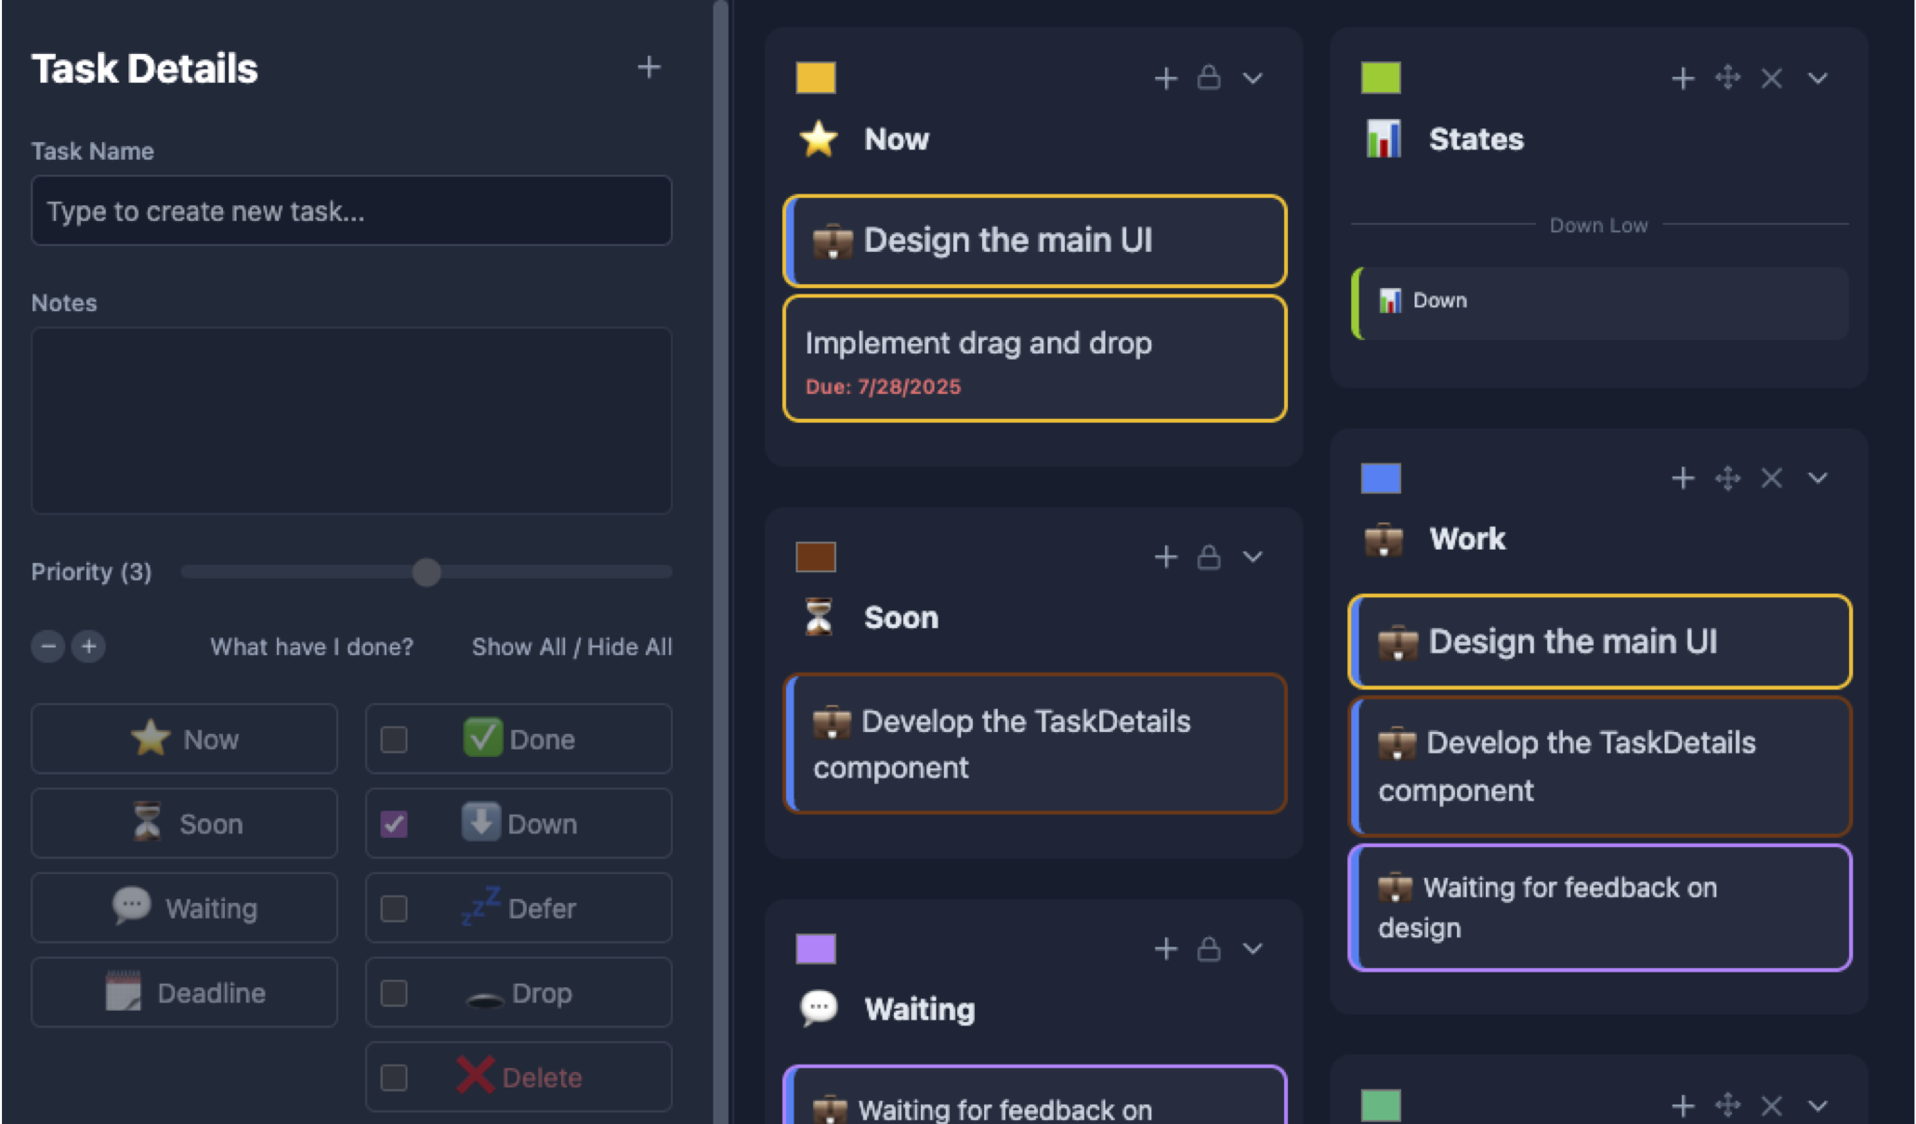Click the lock icon in Waiting panel
Image resolution: width=1916 pixels, height=1124 pixels.
point(1208,948)
